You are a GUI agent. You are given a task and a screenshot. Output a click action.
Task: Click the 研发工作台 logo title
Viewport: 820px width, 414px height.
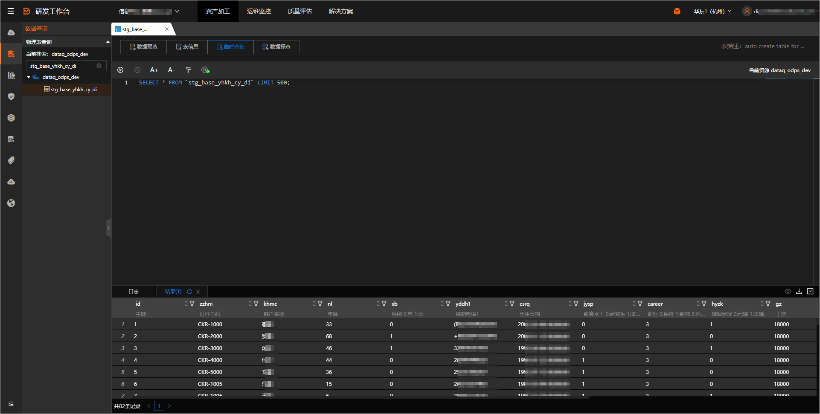52,12
